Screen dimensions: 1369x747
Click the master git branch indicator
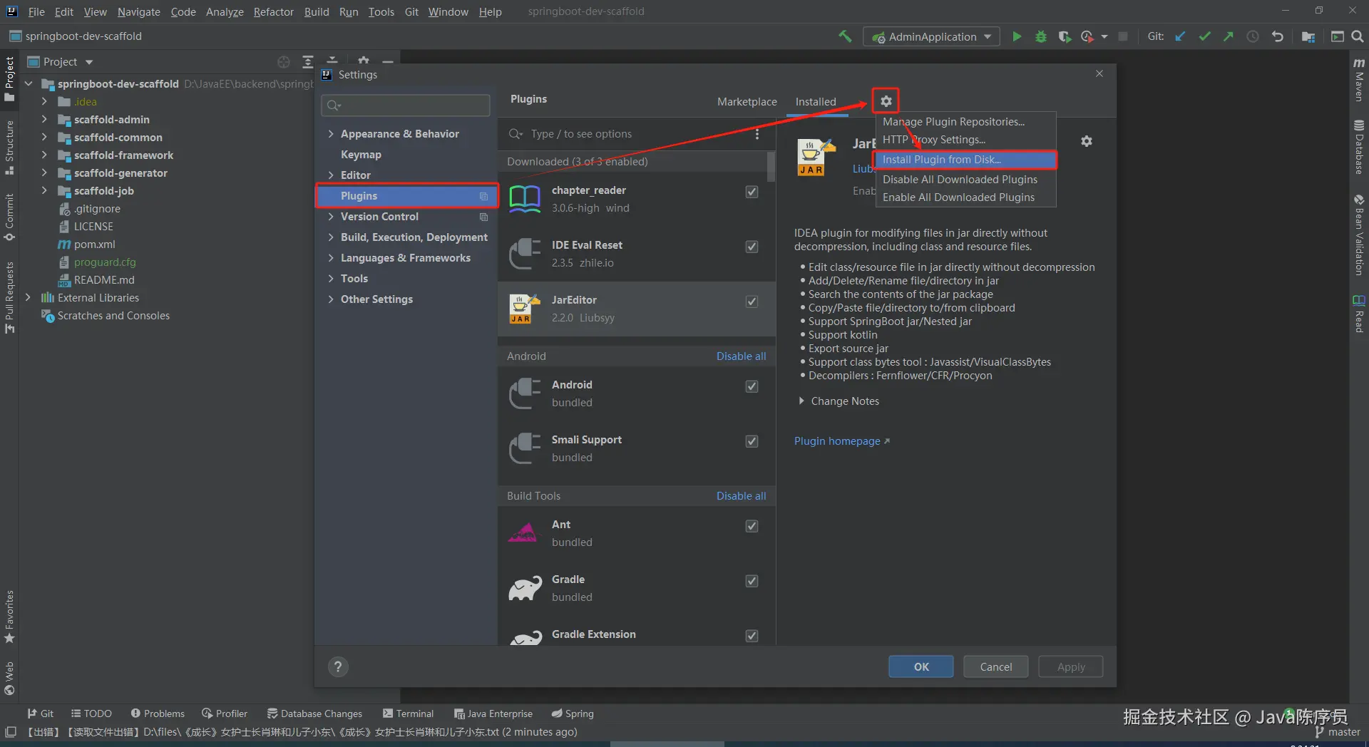[1338, 732]
